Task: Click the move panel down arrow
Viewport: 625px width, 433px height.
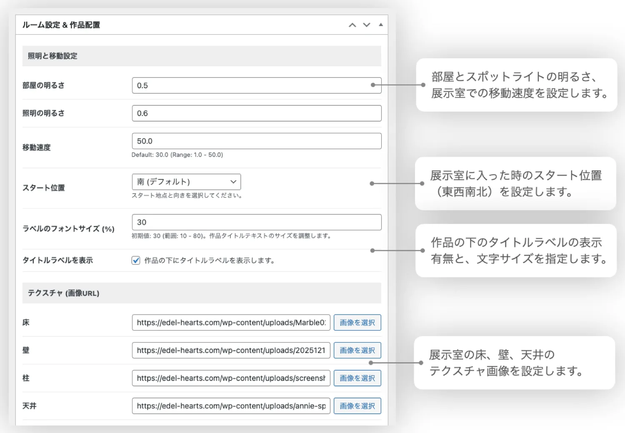Action: pos(367,25)
